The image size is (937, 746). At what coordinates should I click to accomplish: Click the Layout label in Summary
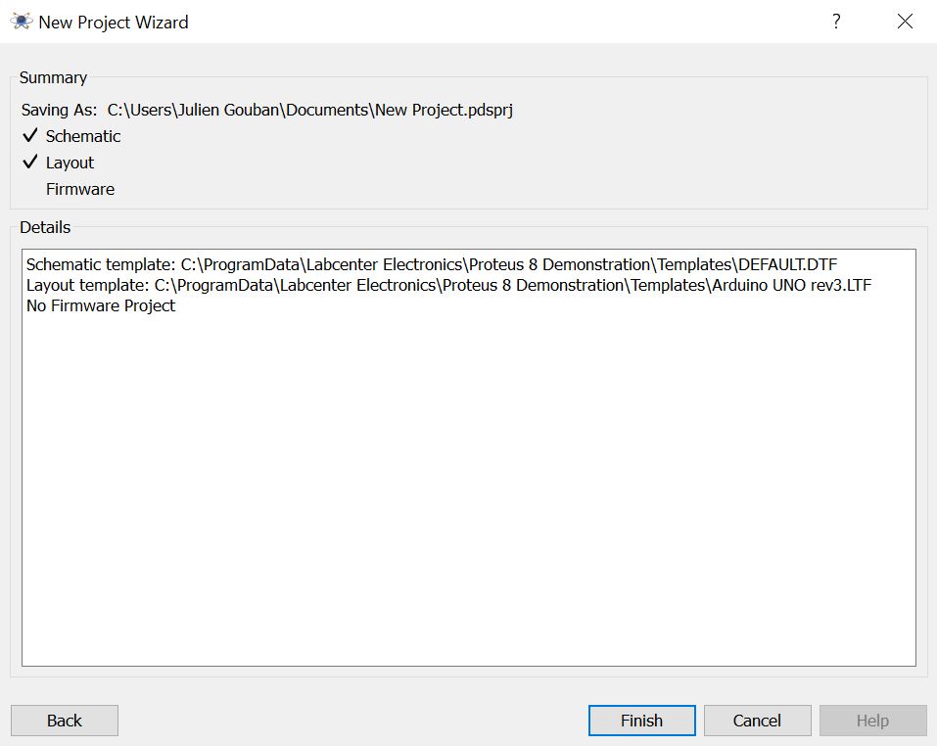pos(70,163)
